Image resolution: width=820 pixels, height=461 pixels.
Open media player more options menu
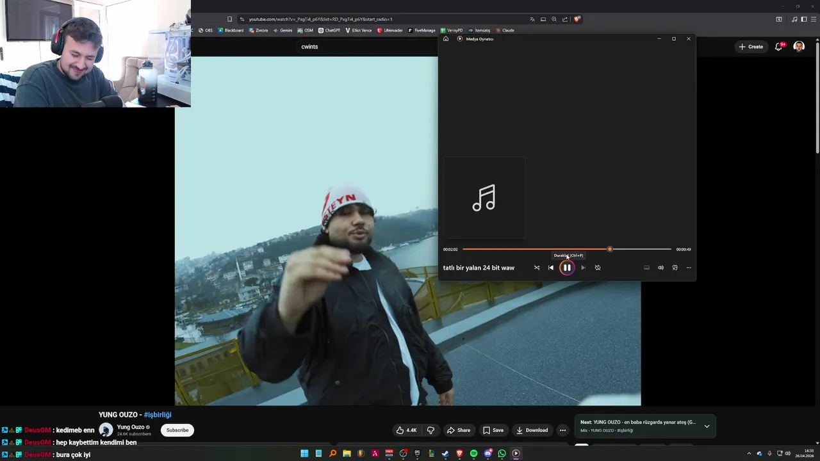coord(689,268)
